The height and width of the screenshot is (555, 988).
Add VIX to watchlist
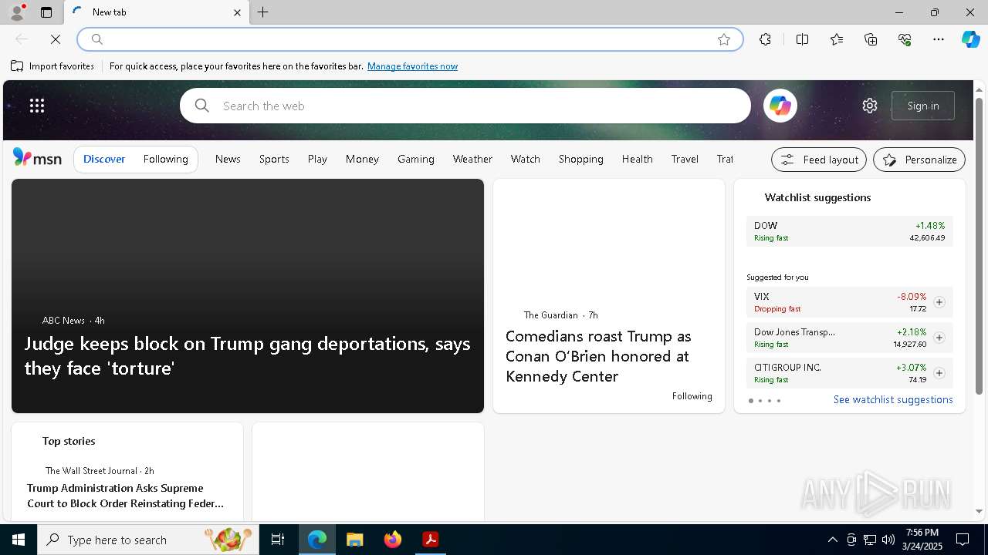click(939, 302)
